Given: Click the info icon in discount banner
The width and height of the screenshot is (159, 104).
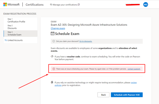Looking at the screenshot, I should coord(54,41).
